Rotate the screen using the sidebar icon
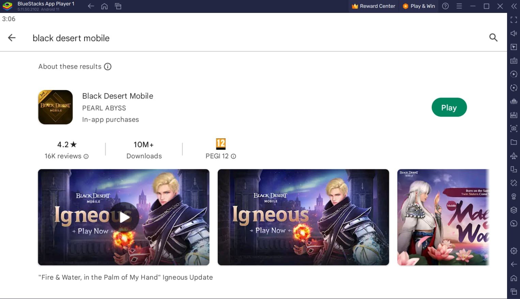Image resolution: width=520 pixels, height=299 pixels. [x=514, y=169]
